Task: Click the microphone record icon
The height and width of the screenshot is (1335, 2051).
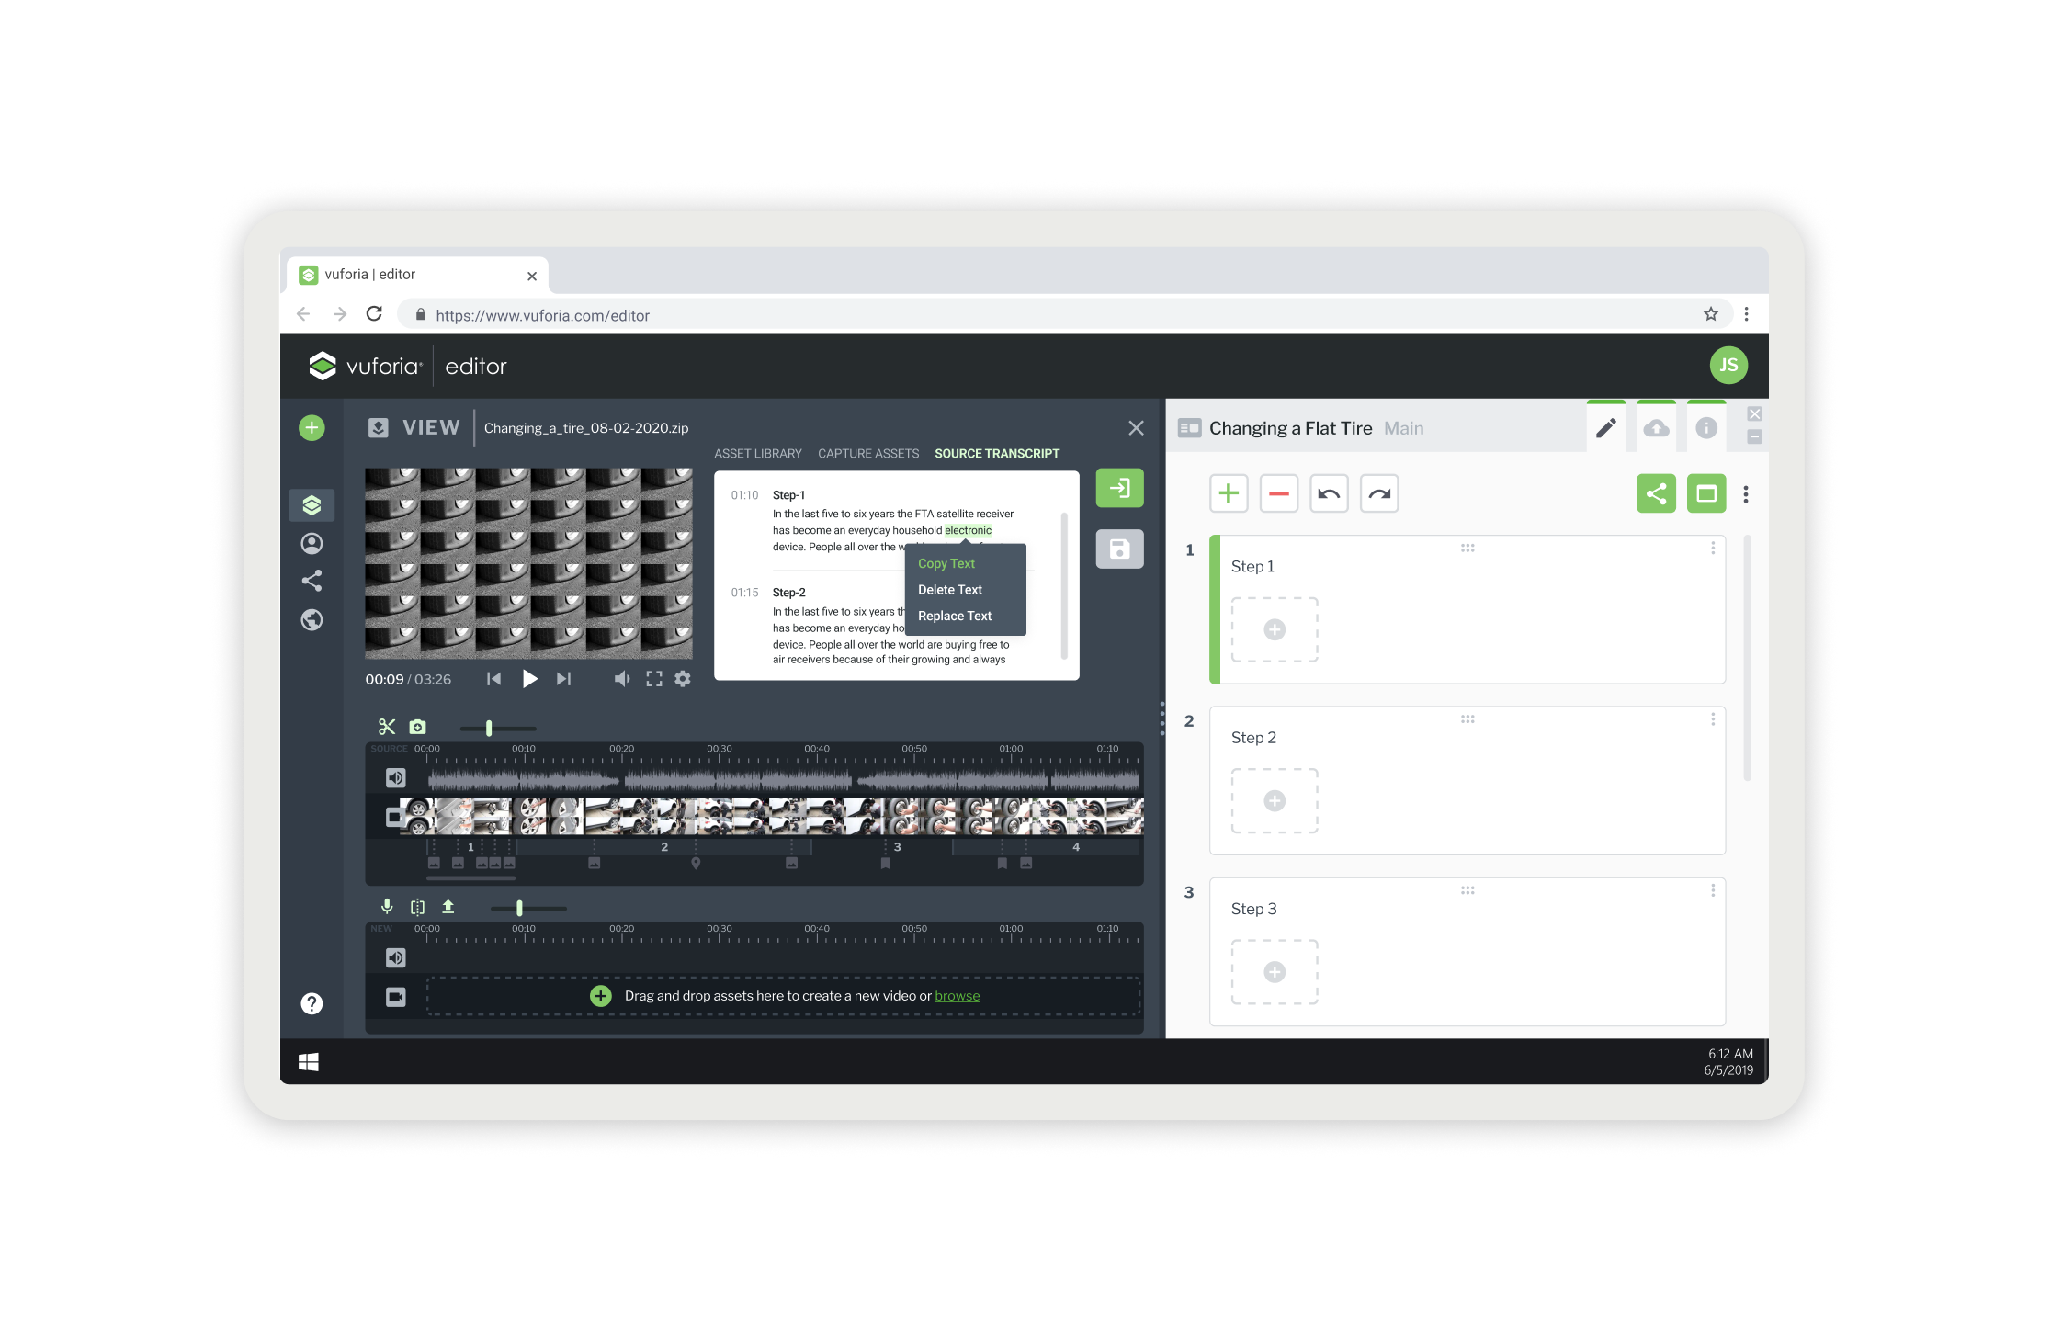Action: coord(387,907)
